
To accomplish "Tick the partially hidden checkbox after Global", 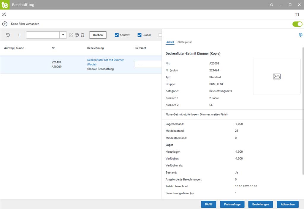I will coord(160,35).
